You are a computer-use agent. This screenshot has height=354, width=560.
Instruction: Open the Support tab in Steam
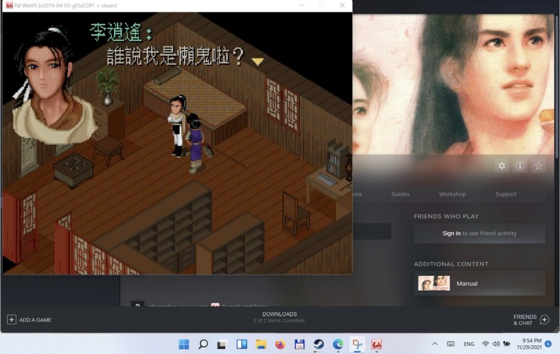click(506, 194)
